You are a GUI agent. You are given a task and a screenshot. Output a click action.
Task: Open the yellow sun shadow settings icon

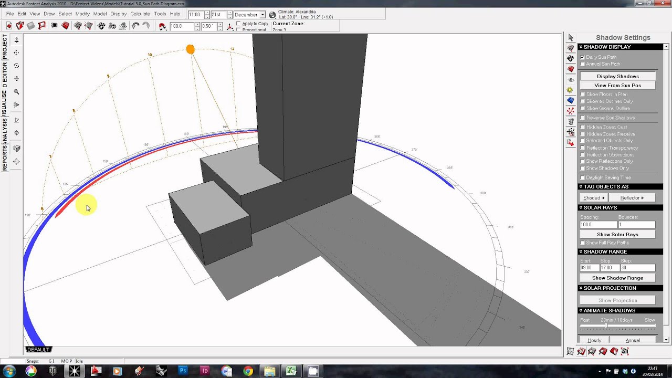(x=571, y=90)
